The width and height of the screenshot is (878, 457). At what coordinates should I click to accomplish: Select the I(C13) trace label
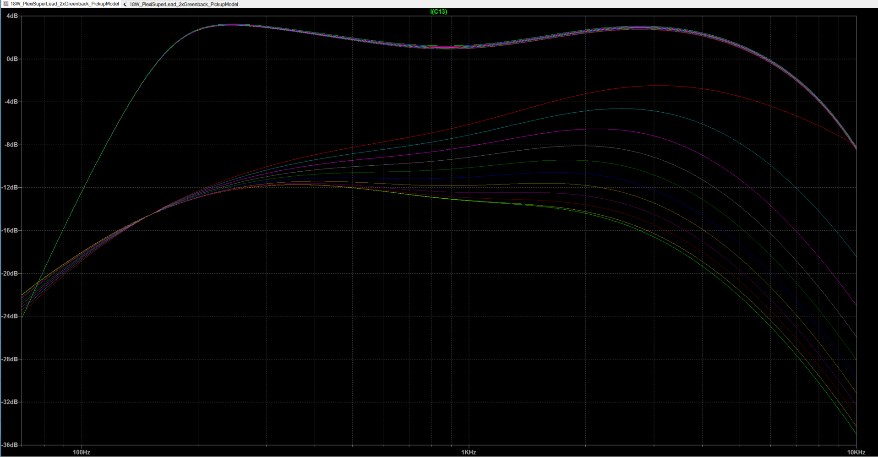point(438,11)
